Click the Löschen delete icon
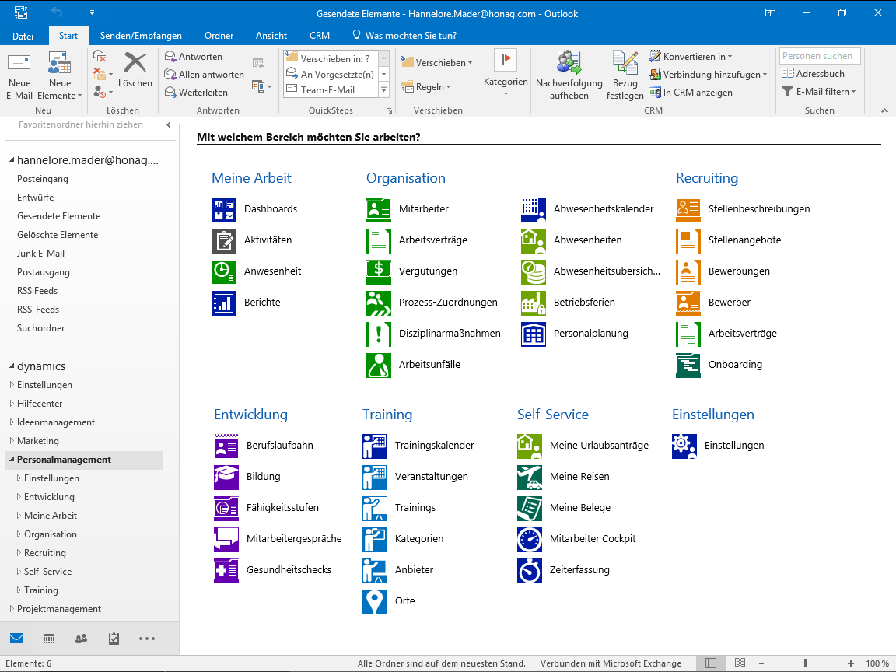The height and width of the screenshot is (672, 896). tap(135, 70)
